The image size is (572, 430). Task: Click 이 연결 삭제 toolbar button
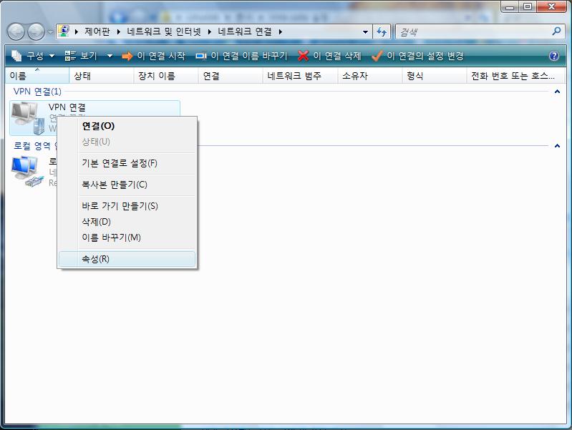330,56
